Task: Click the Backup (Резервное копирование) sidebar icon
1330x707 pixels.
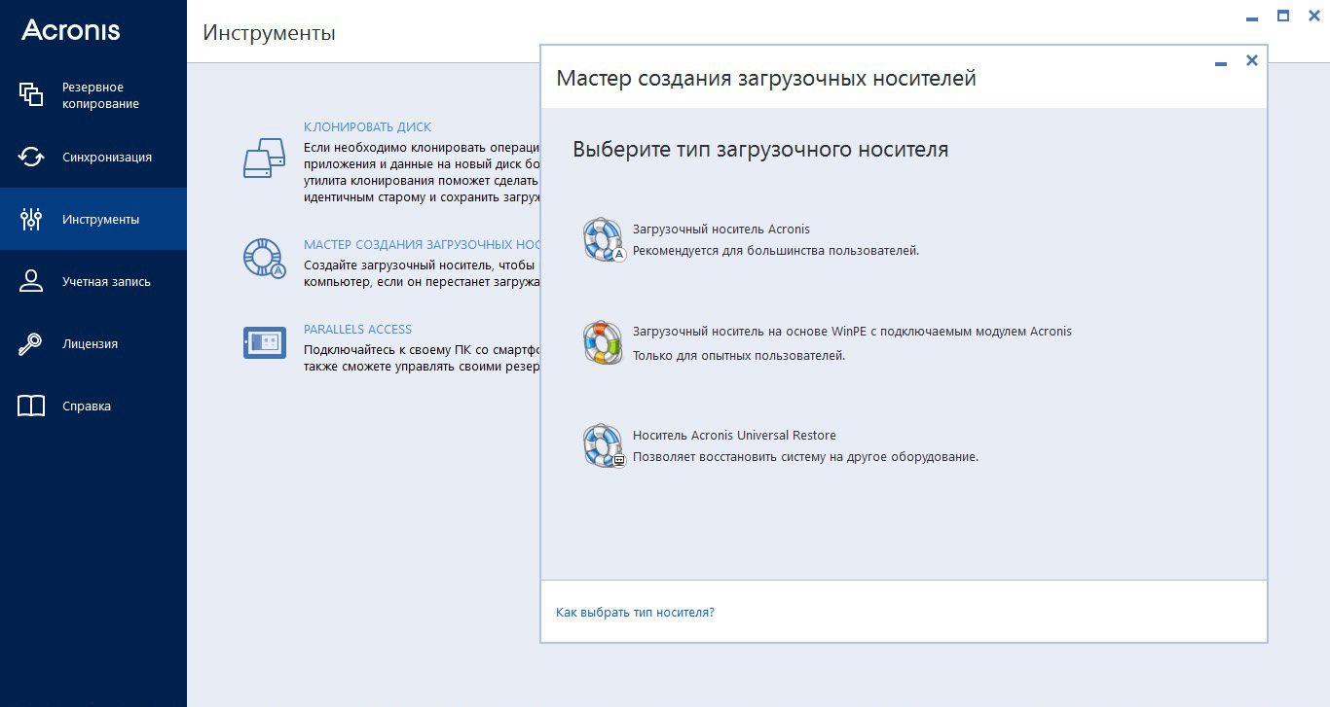Action: pyautogui.click(x=31, y=94)
